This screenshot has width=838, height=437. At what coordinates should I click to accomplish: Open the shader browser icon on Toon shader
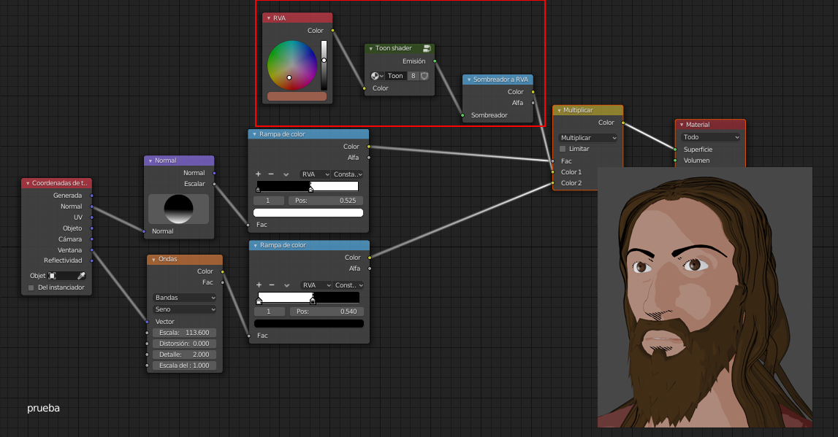pos(376,75)
